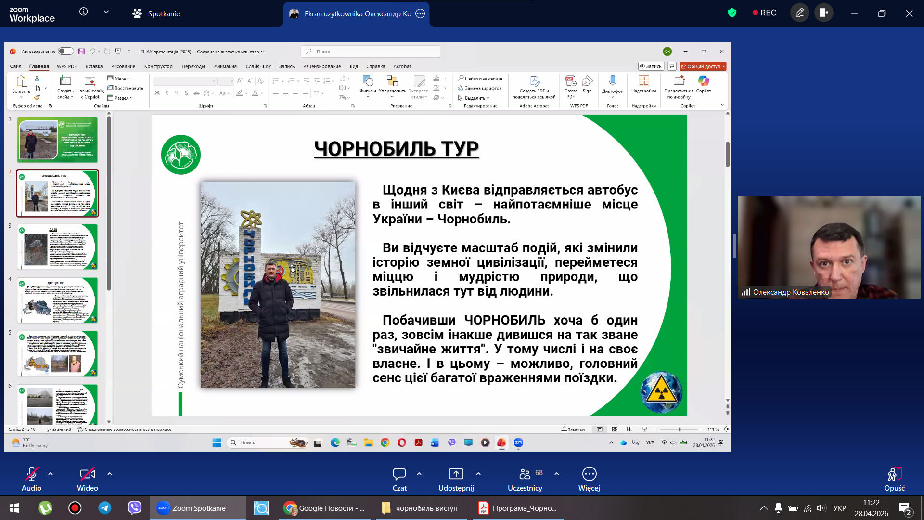Open the Czat panel
This screenshot has width=924, height=520.
pyautogui.click(x=399, y=475)
